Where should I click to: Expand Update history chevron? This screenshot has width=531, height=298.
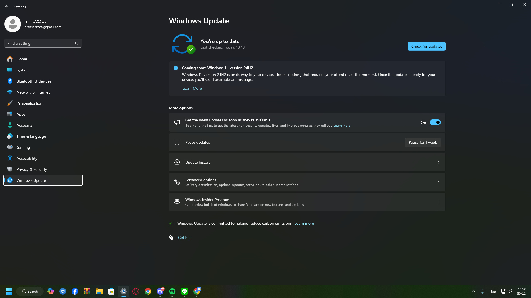[x=439, y=162]
